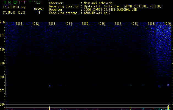Click version number 1.0.0
This screenshot has height=110, width=173.
[37, 2]
